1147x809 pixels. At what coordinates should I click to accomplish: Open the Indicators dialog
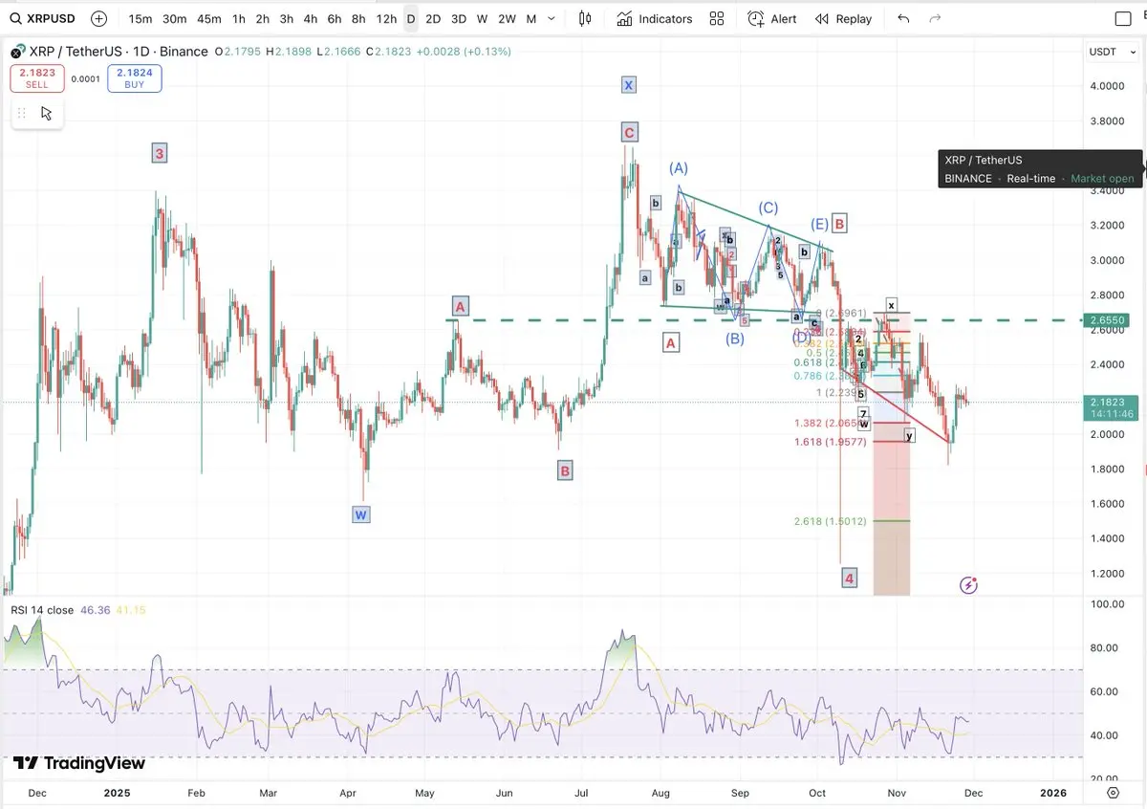point(655,18)
